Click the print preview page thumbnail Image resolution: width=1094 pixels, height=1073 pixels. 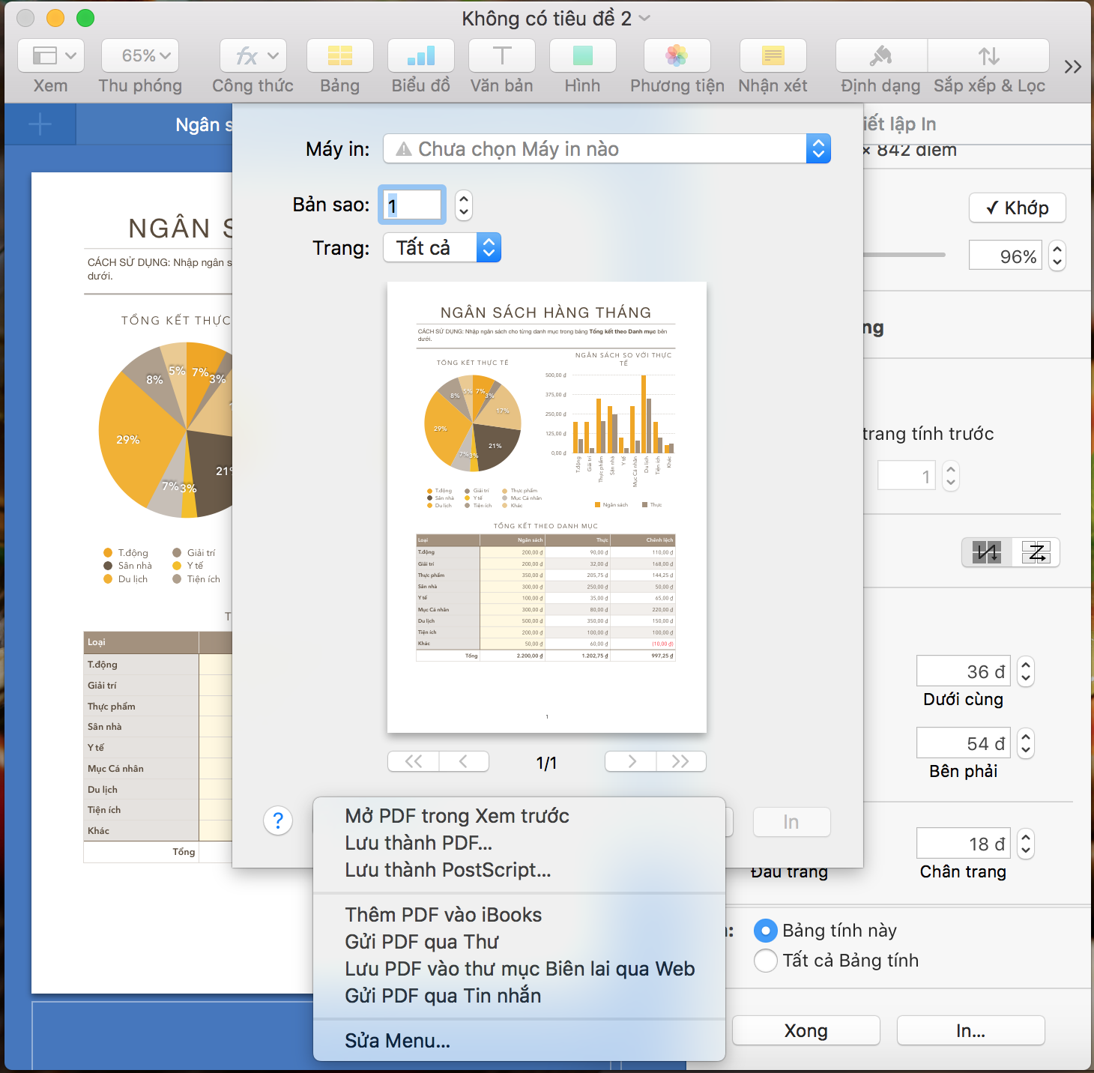pos(547,507)
